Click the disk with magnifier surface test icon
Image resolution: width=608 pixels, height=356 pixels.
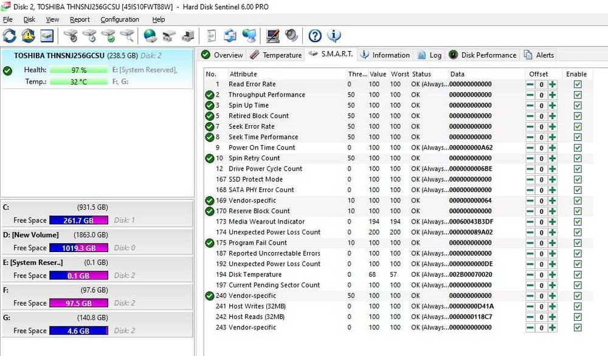coord(127,36)
